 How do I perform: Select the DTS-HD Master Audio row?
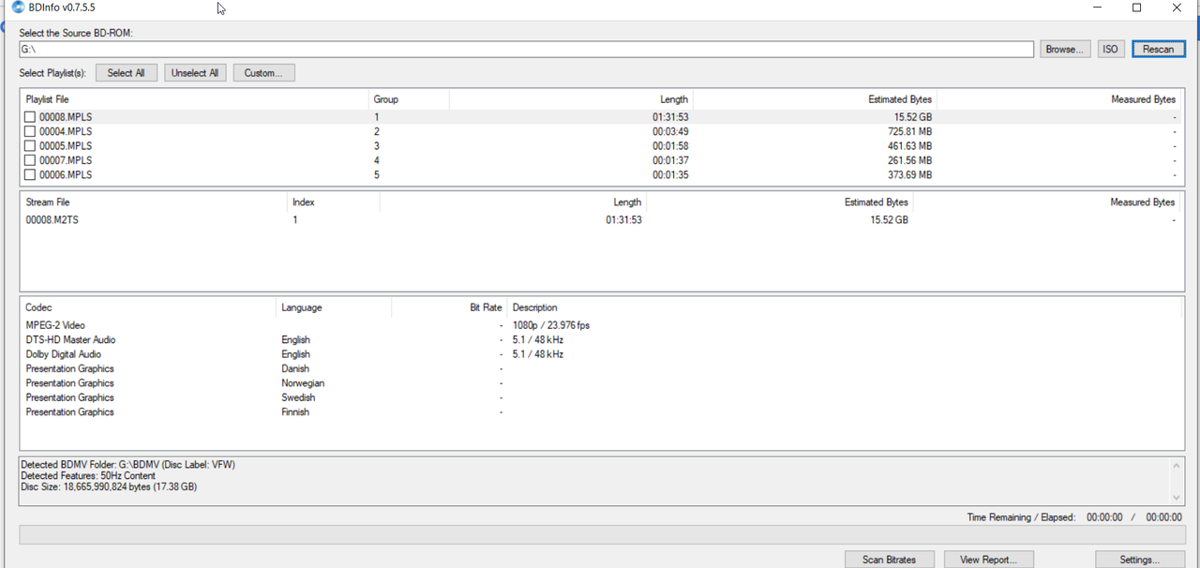coord(600,340)
